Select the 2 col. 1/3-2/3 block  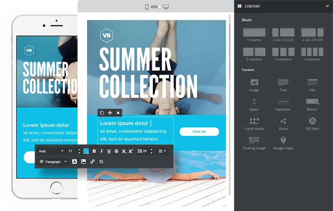coord(283,35)
